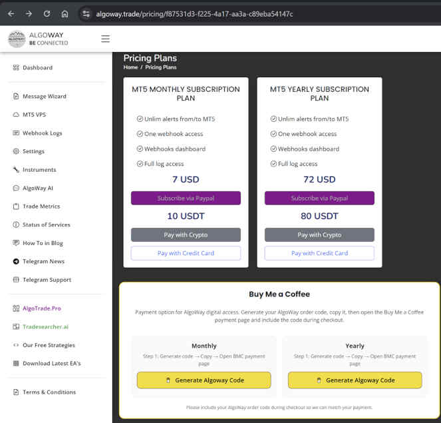This screenshot has height=423, width=441.
Task: Pay with Credit Card for monthly plan
Action: point(186,253)
